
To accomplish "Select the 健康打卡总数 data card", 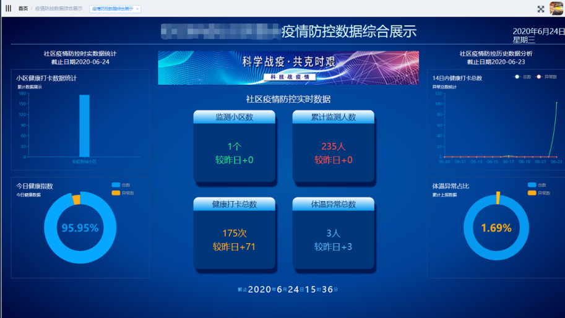I will pos(234,234).
